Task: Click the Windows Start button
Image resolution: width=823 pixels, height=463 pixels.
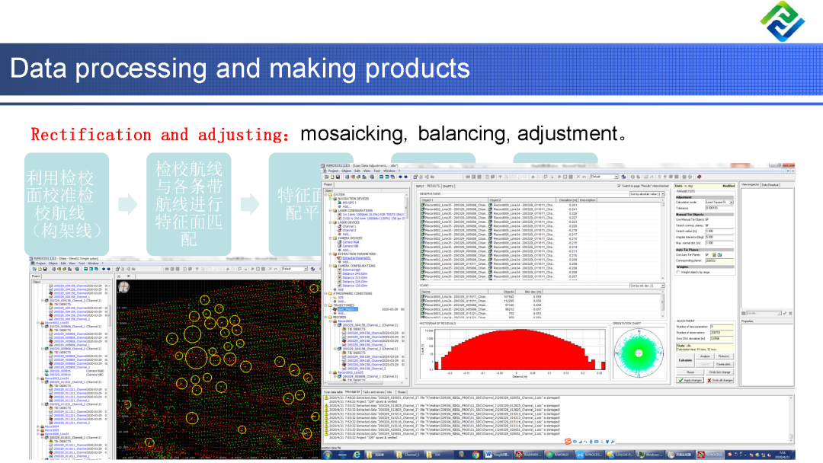Action: [x=328, y=455]
